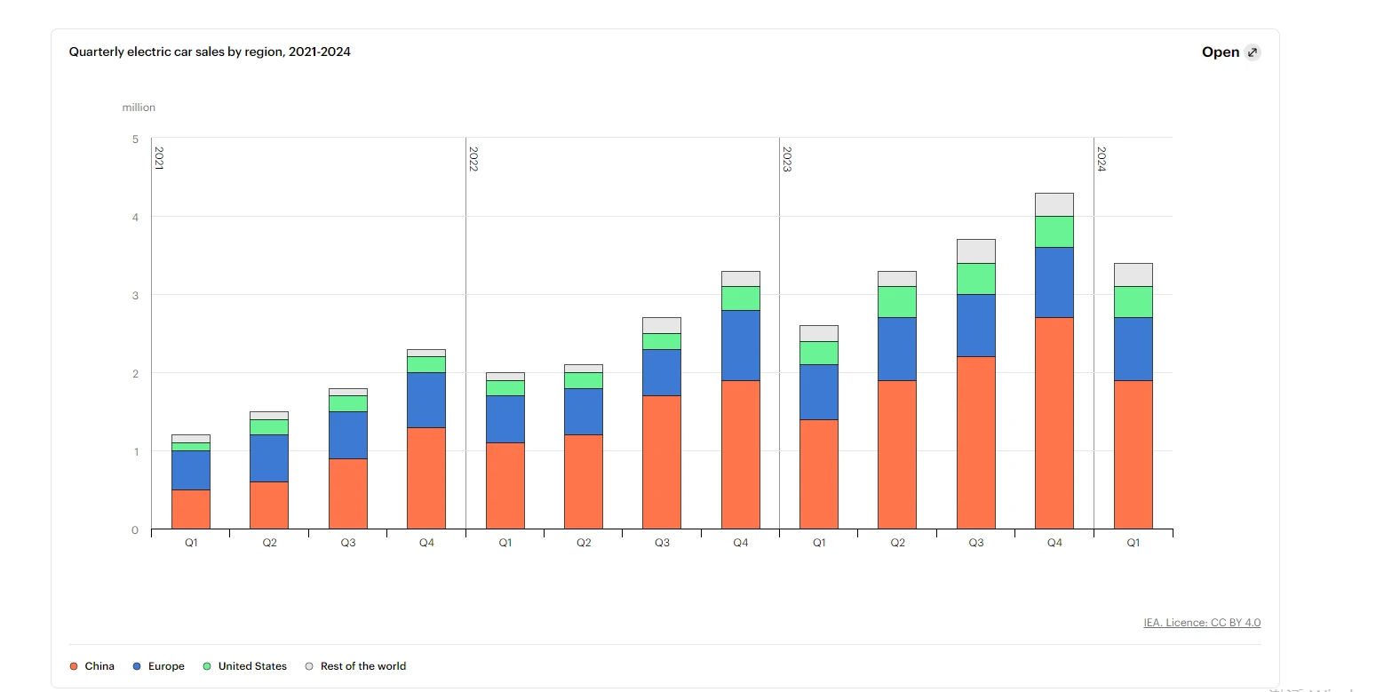Select the China segment of 2022 Q4 bar
The width and height of the screenshot is (1392, 692).
tap(741, 455)
